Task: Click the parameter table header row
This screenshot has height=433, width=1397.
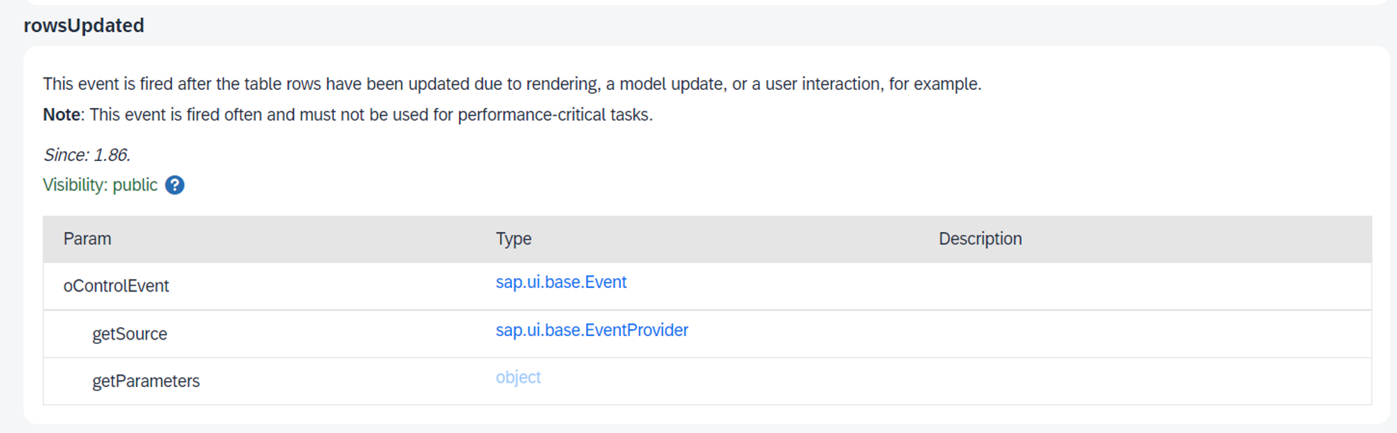Action: [x=698, y=238]
